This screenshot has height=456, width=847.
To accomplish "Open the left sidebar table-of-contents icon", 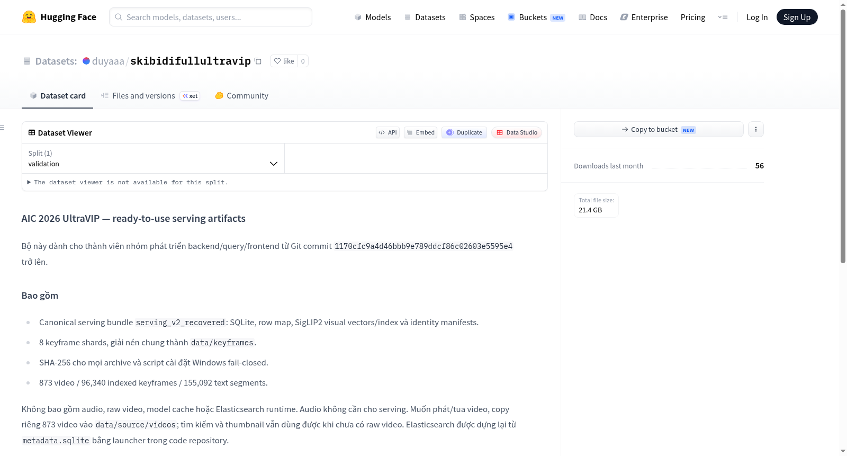I will pos(3,128).
